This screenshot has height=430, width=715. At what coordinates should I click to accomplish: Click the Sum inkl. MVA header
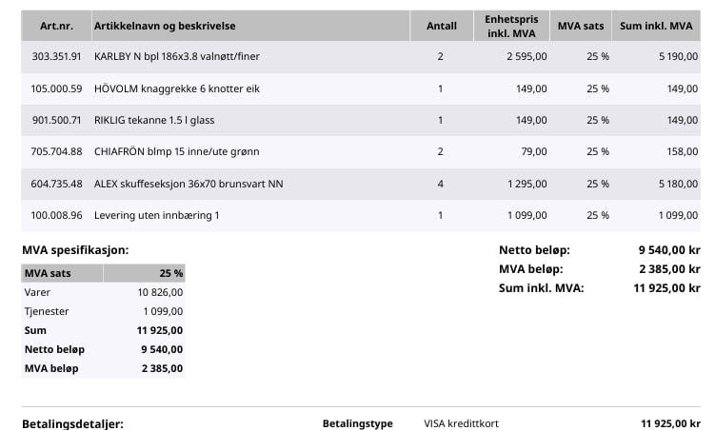pyautogui.click(x=656, y=26)
